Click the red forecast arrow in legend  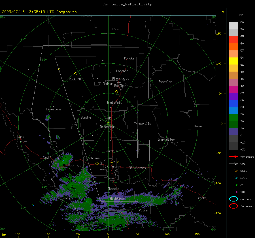click(233, 156)
